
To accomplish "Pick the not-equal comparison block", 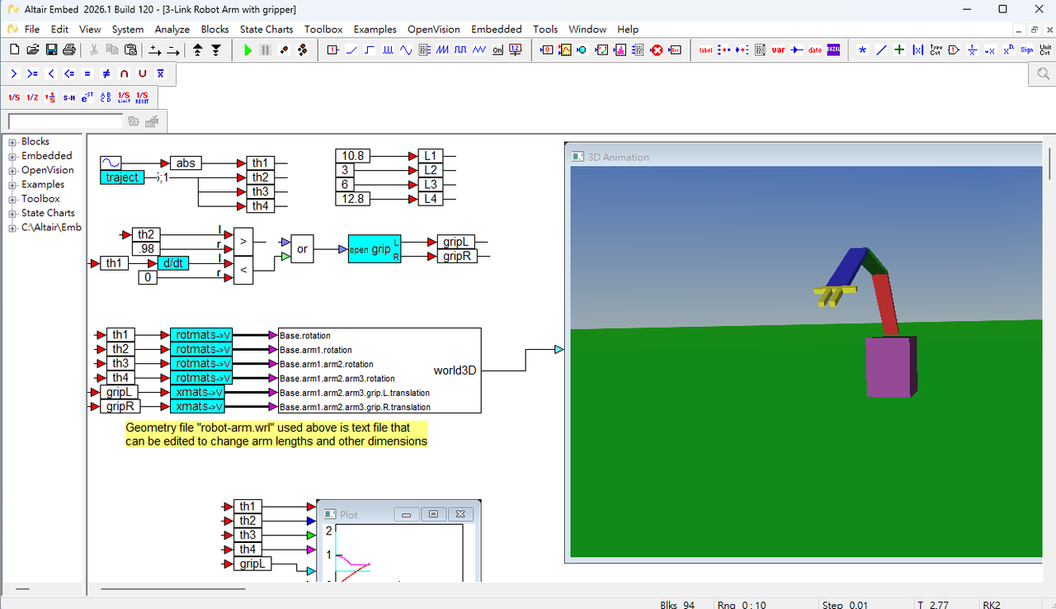I will (106, 73).
